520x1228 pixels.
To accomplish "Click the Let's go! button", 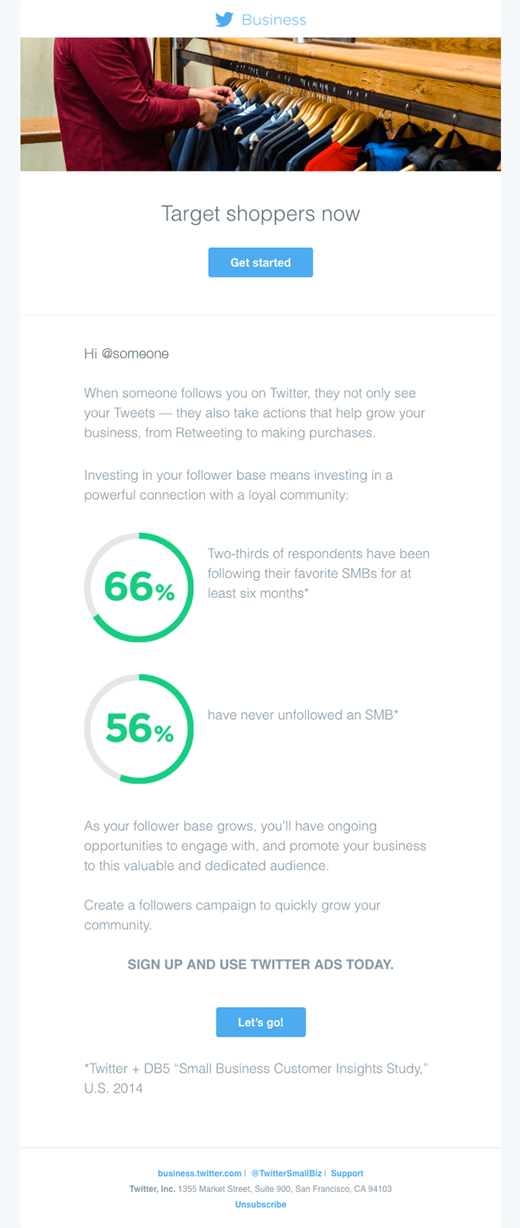I will [261, 1022].
